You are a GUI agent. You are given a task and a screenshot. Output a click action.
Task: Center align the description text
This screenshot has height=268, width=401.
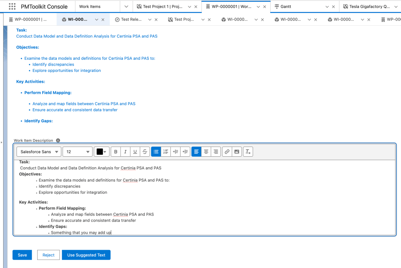coord(206,152)
